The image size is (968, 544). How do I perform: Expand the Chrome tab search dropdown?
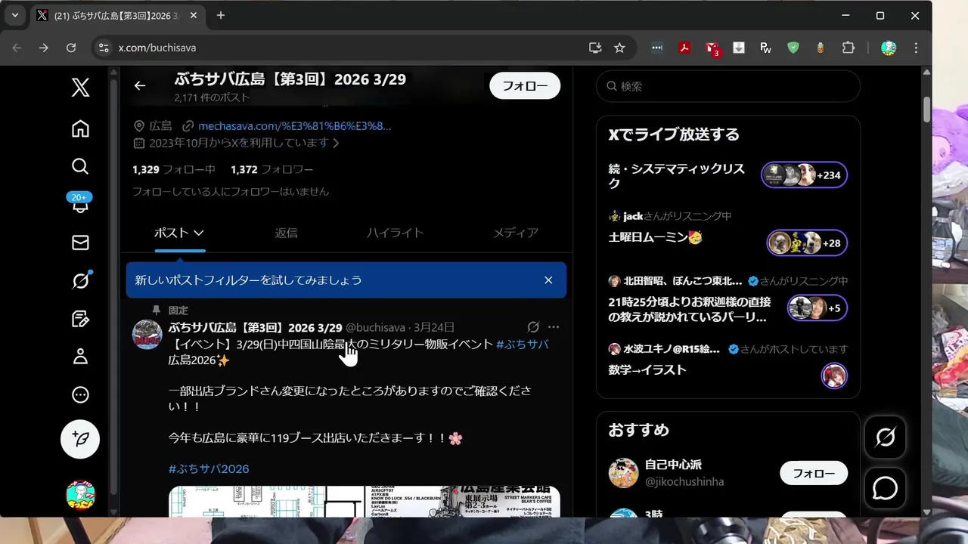[14, 15]
